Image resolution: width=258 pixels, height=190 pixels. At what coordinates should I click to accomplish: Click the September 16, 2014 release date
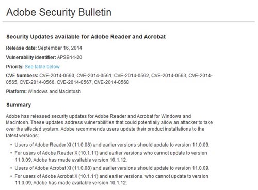pyautogui.click(x=60, y=48)
